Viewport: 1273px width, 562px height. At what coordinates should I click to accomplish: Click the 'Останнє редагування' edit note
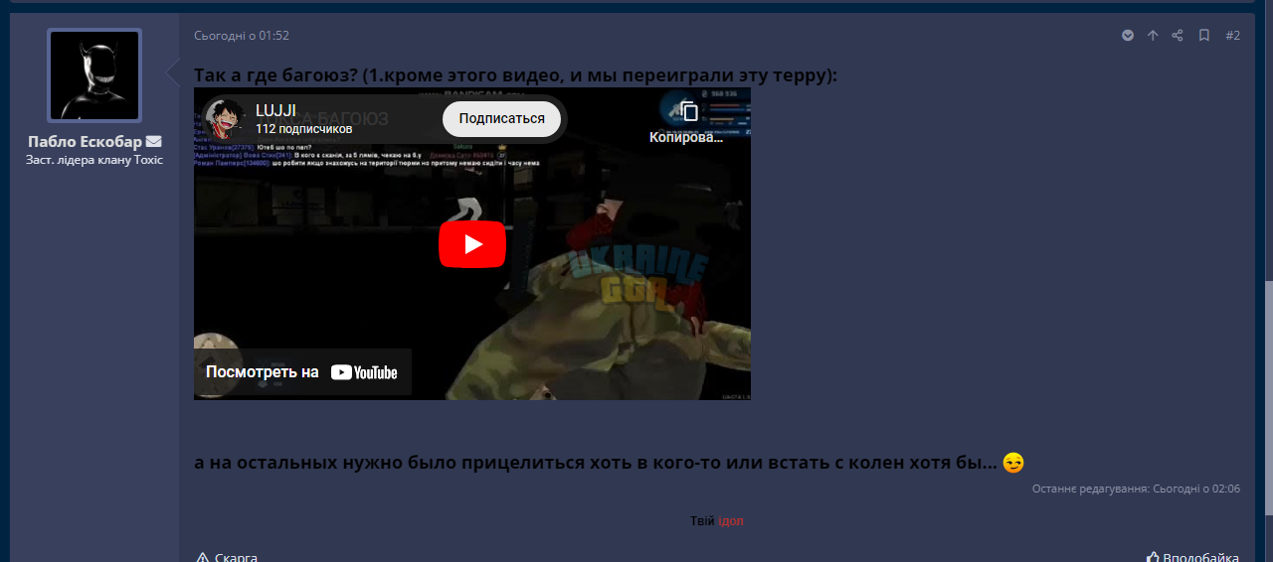click(1136, 489)
